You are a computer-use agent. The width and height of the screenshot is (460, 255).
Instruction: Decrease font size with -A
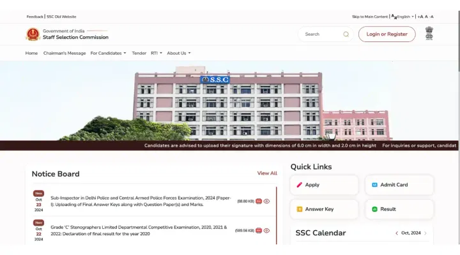coord(431,17)
